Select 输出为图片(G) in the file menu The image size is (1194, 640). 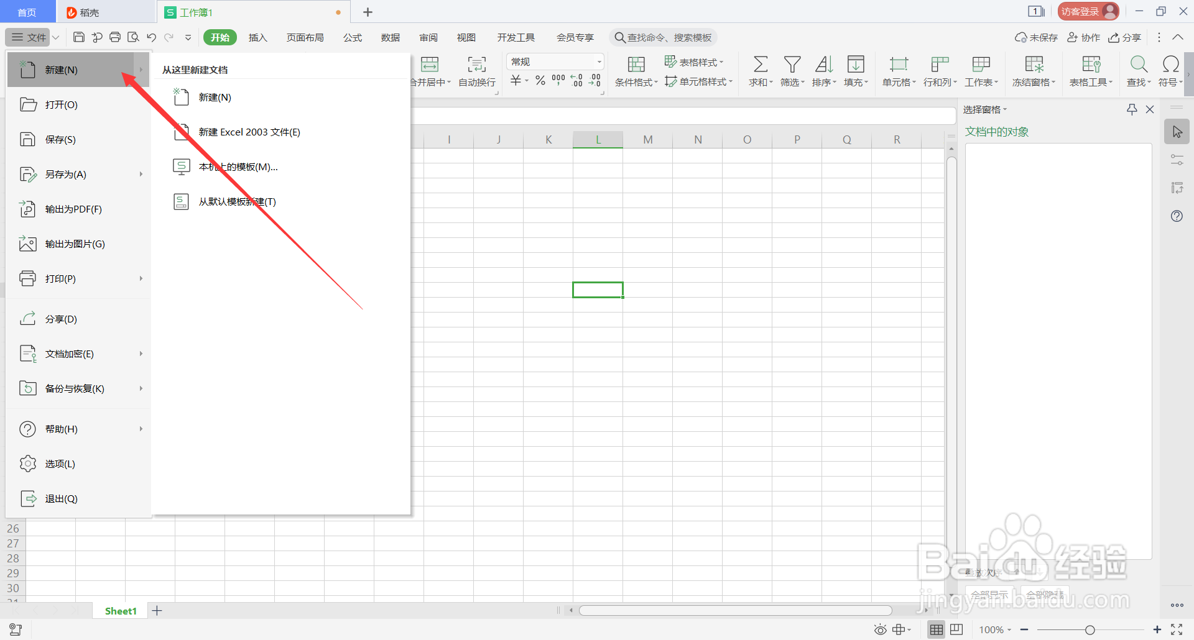coord(79,244)
